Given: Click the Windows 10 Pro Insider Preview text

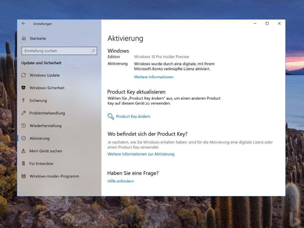Looking at the screenshot, I should 162,57.
